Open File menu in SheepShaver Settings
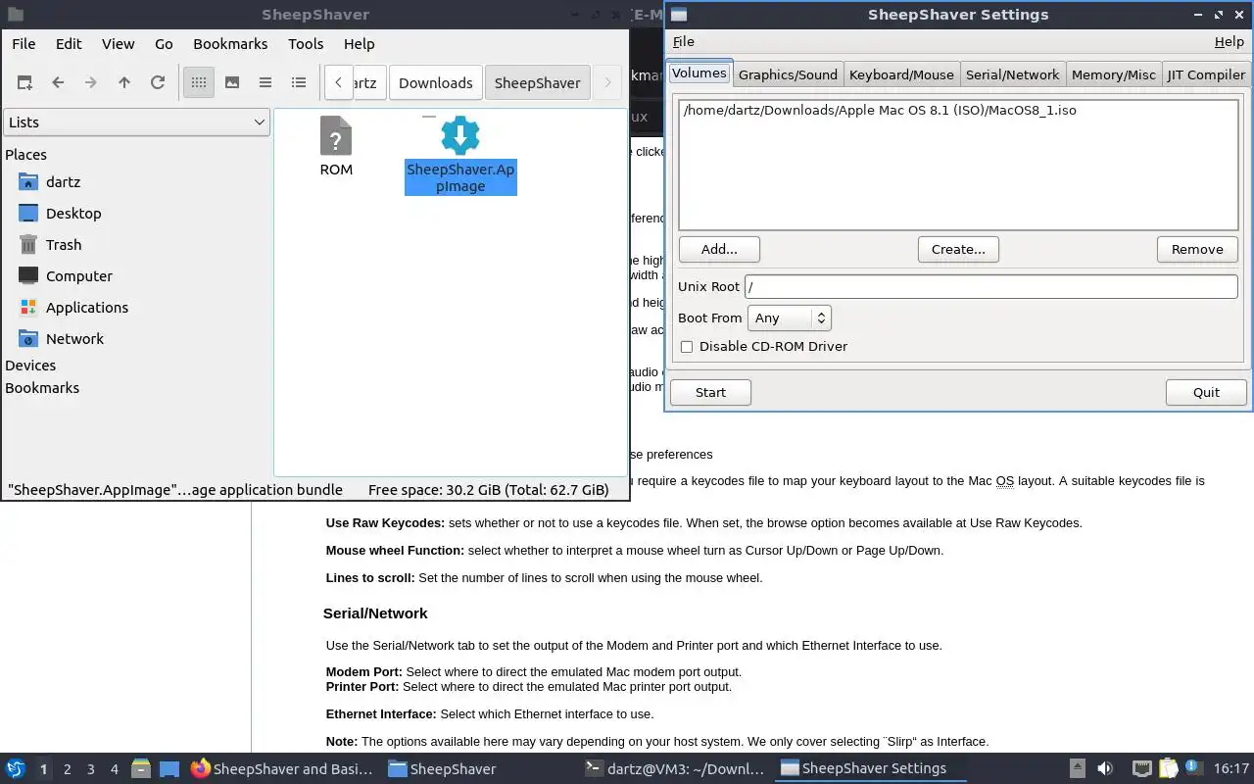 tap(684, 41)
